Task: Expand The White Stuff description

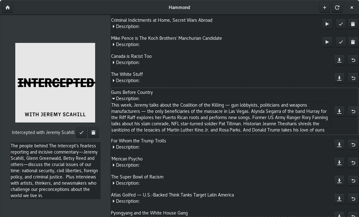Action: 114,81
